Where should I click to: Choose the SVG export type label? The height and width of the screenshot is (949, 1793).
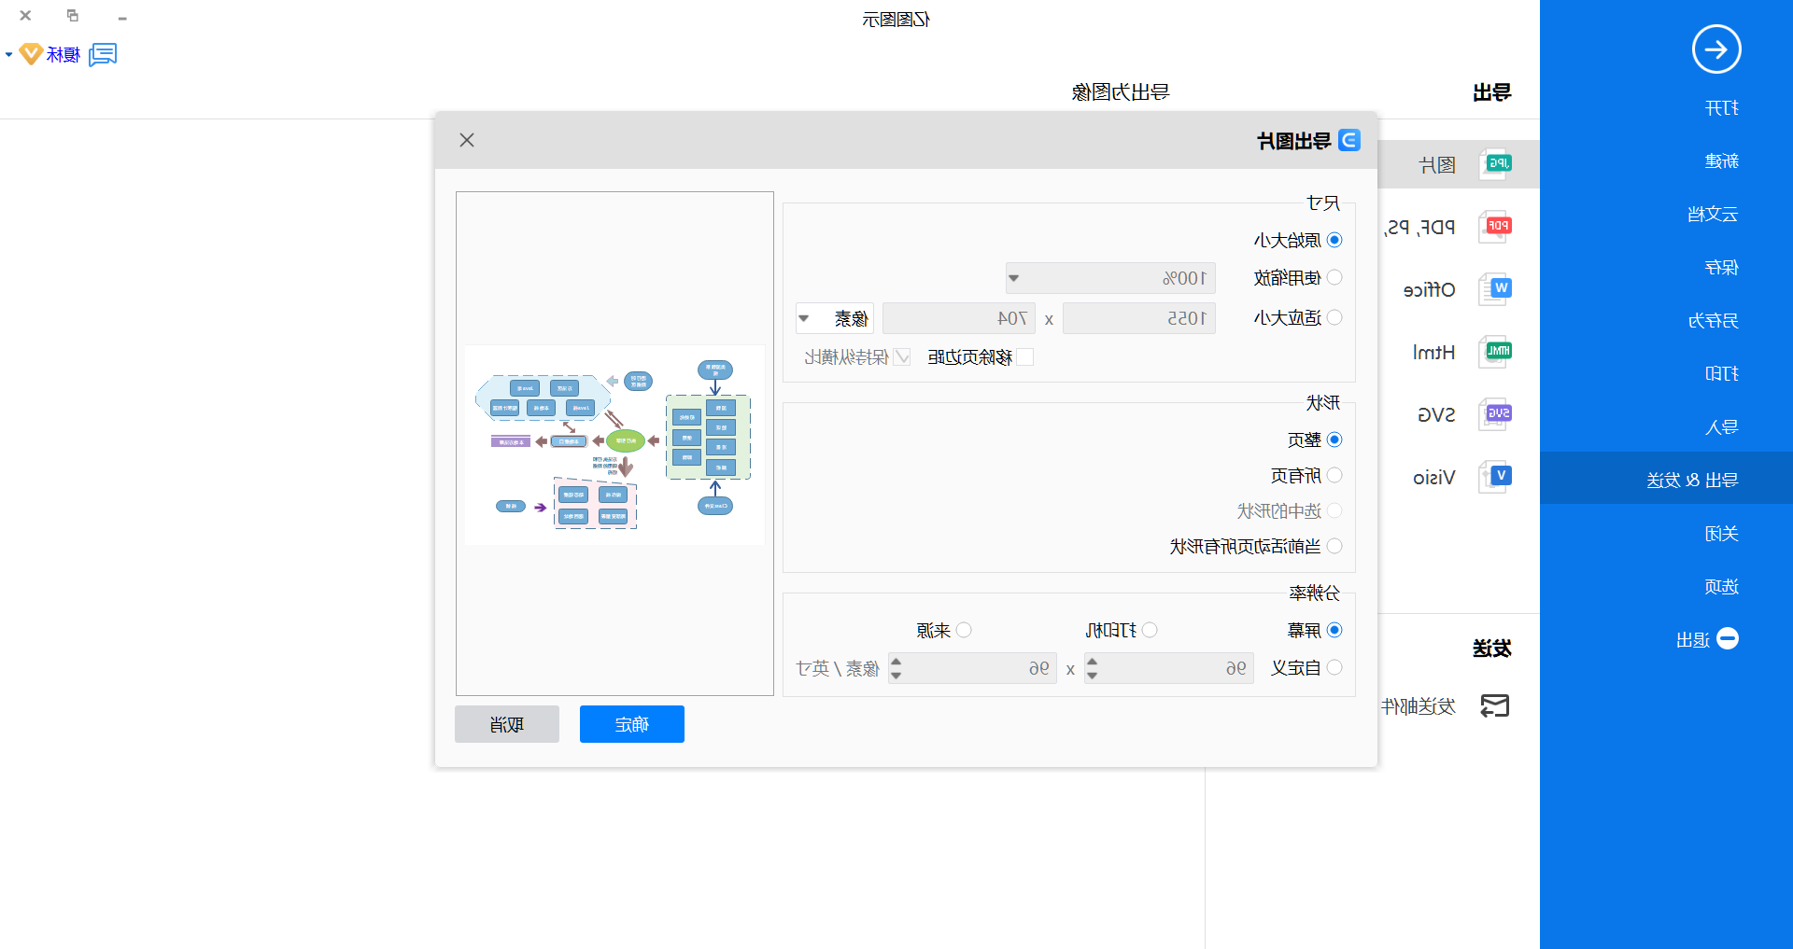point(1437,415)
